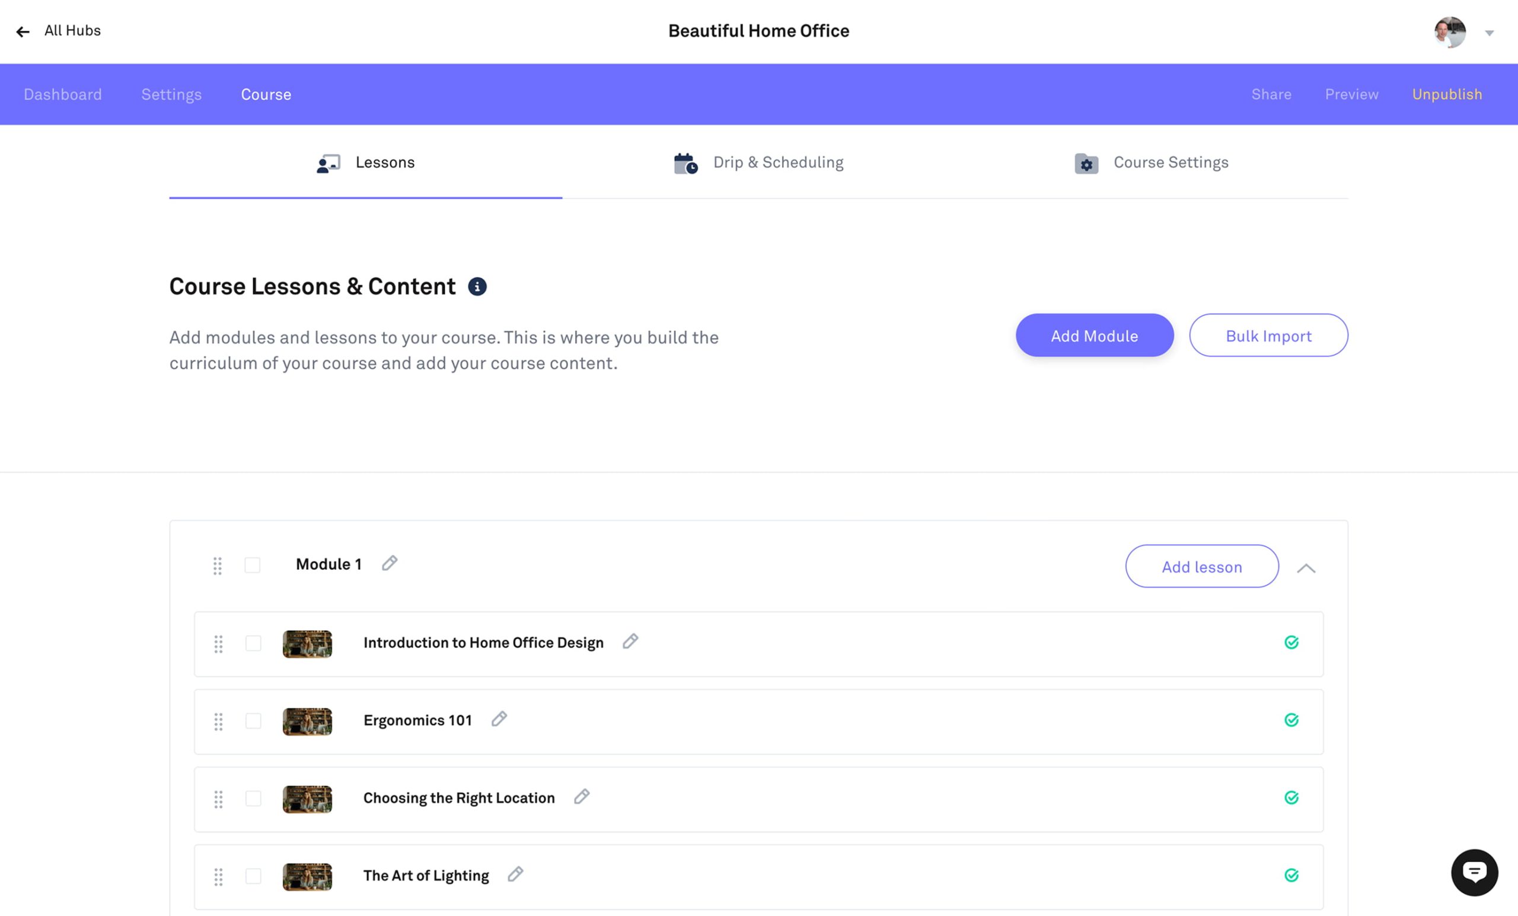Start a Bulk Import

[x=1268, y=336]
